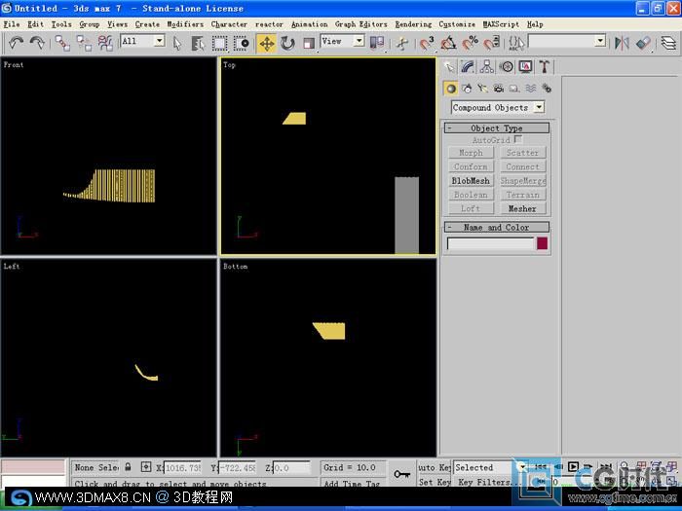682x511 pixels.
Task: Select the Systems category icon
Action: 547,89
